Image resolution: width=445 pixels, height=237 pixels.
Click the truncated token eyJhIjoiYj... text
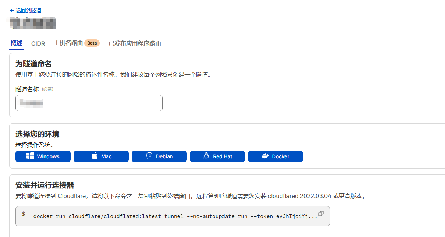click(296, 216)
